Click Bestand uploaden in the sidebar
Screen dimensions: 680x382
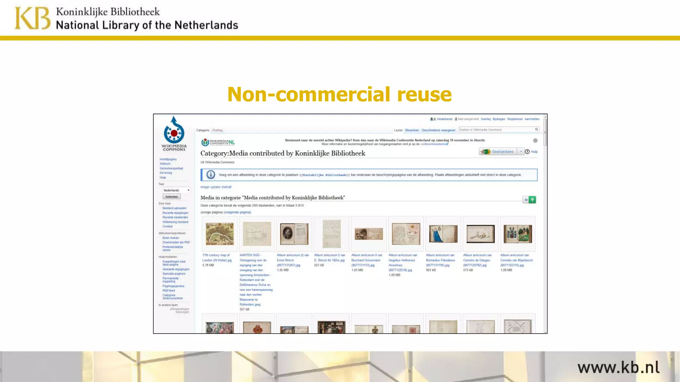[174, 208]
